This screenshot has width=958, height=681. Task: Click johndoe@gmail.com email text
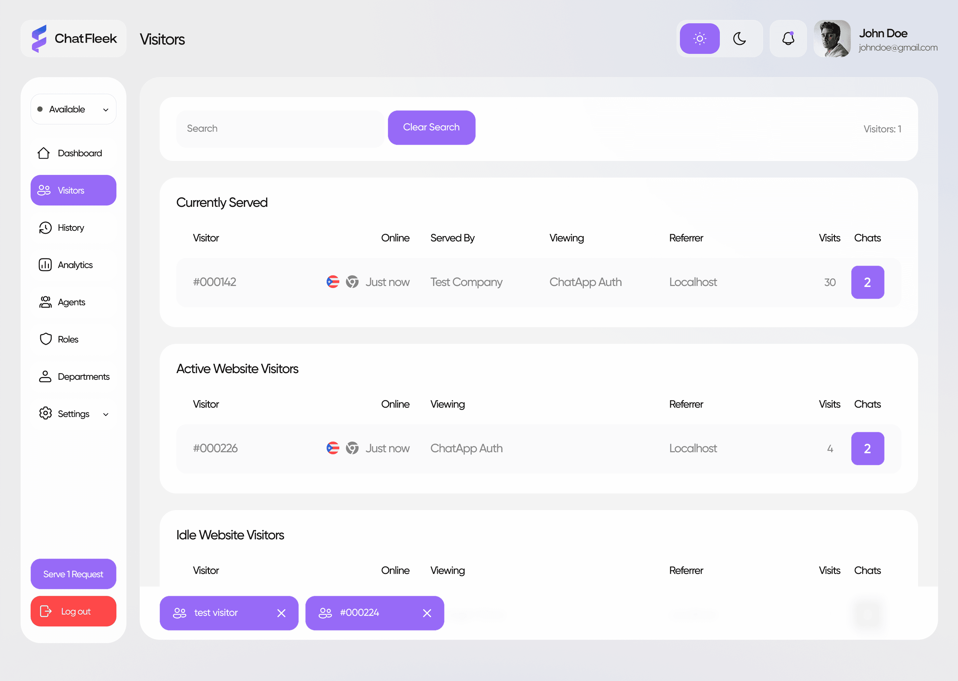(x=897, y=48)
